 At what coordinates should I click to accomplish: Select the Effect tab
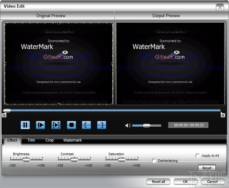coord(12,140)
